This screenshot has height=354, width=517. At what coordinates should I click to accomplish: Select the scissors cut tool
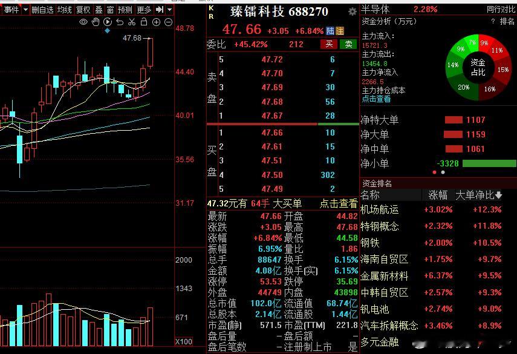pyautogui.click(x=132, y=22)
